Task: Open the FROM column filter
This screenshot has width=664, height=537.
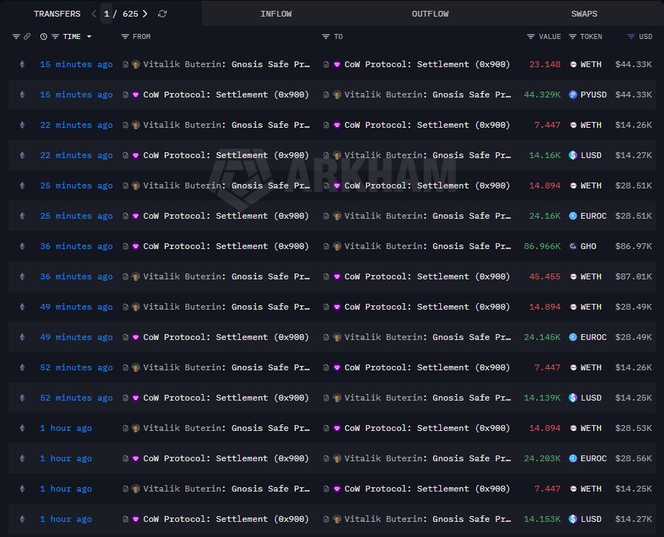Action: coord(125,37)
